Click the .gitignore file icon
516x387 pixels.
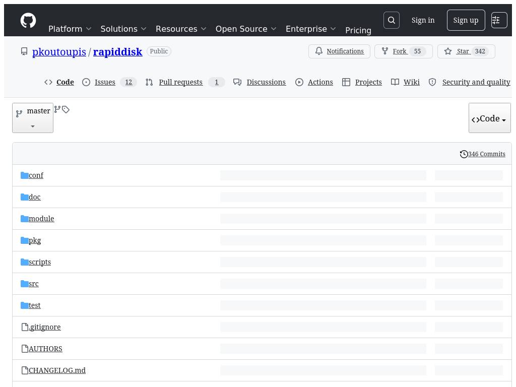tap(25, 327)
